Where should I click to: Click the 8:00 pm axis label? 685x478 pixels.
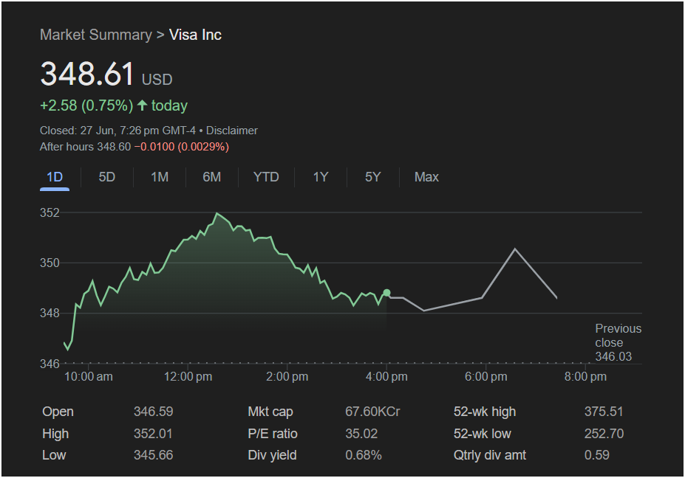(585, 376)
